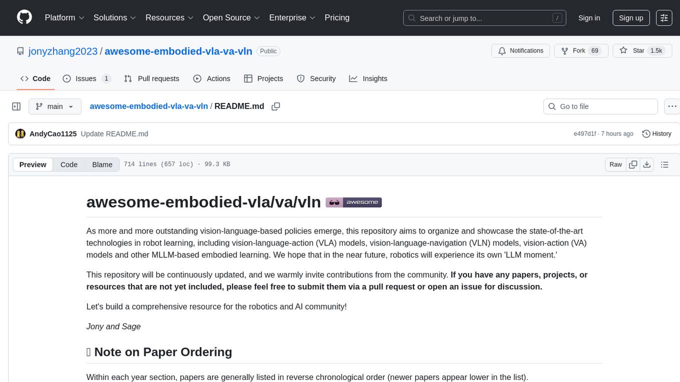Open AndyCao1125 author link
Image resolution: width=680 pixels, height=382 pixels.
pyautogui.click(x=53, y=133)
